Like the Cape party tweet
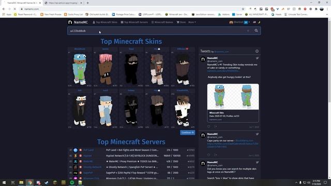Screen dimensions: 331x186 [x=208, y=155]
